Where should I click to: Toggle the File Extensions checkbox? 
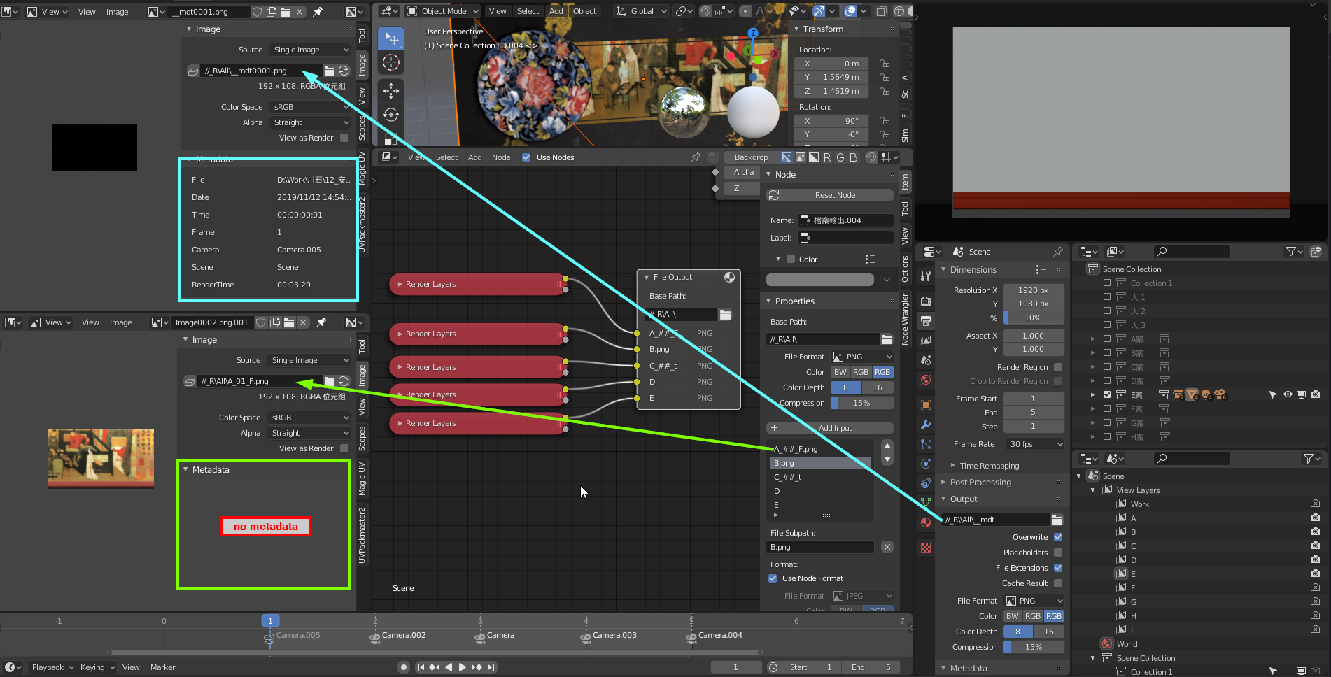tap(1058, 568)
